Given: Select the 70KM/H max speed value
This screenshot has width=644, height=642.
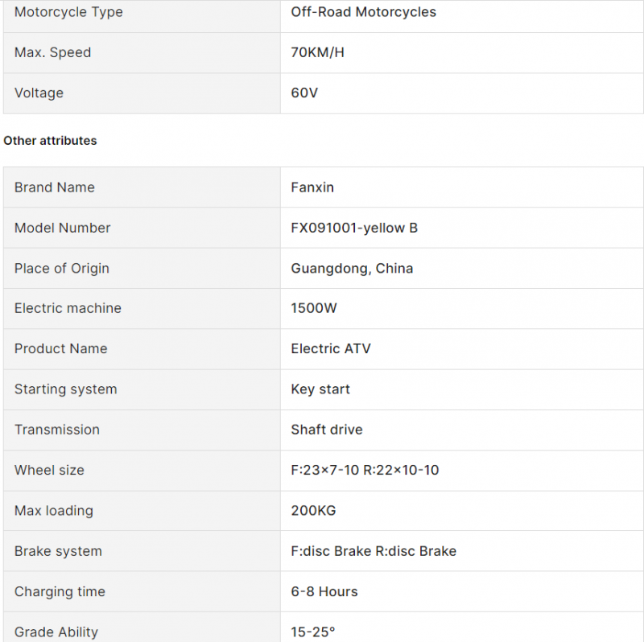Looking at the screenshot, I should tap(317, 52).
